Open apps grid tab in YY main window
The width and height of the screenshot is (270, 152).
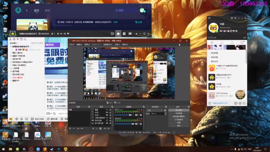tap(242, 43)
